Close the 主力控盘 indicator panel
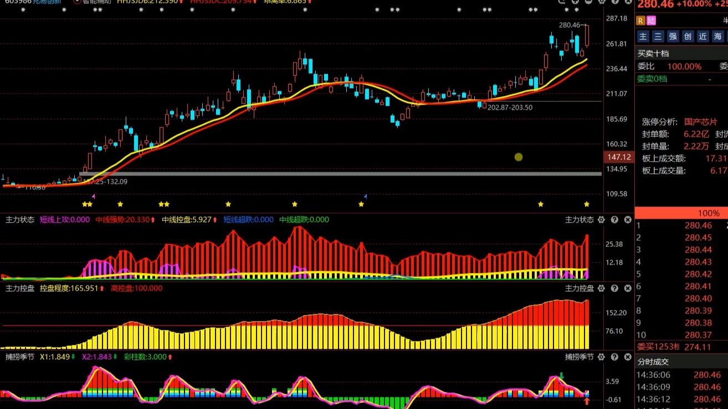728x409 pixels. pos(628,288)
